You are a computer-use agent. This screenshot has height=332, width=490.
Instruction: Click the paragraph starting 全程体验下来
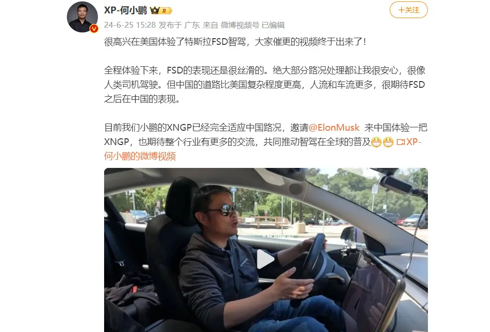point(265,84)
